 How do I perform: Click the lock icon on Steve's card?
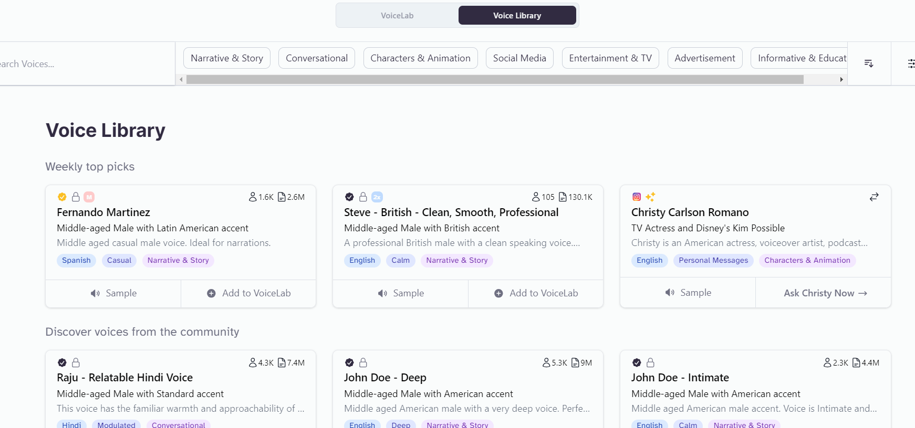(363, 197)
